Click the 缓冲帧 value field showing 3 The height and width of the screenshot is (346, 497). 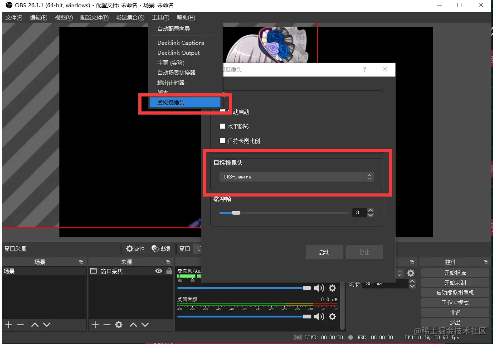(360, 212)
